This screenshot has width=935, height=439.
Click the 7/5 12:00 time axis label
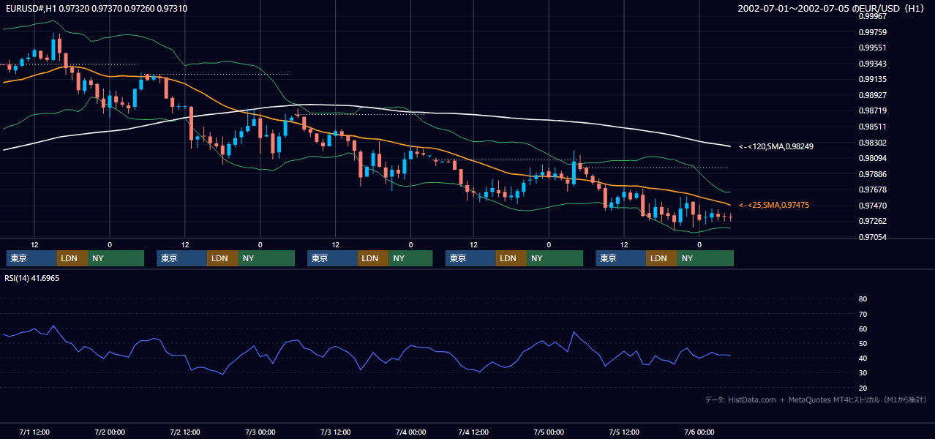pyautogui.click(x=624, y=432)
